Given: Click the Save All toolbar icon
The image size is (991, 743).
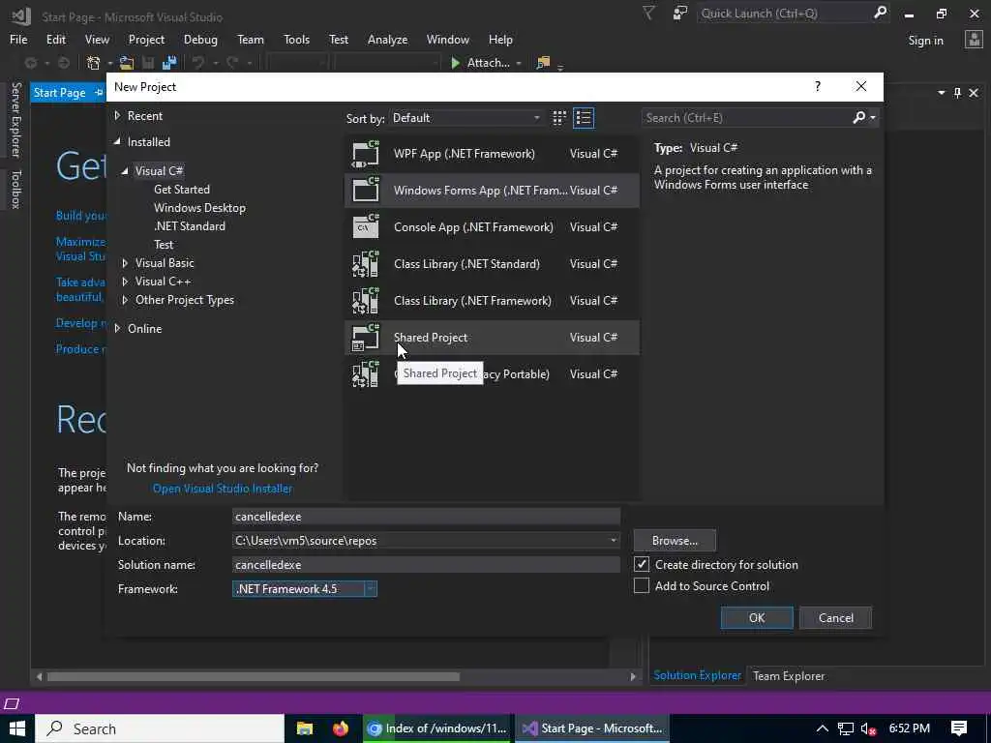Looking at the screenshot, I should [x=169, y=63].
